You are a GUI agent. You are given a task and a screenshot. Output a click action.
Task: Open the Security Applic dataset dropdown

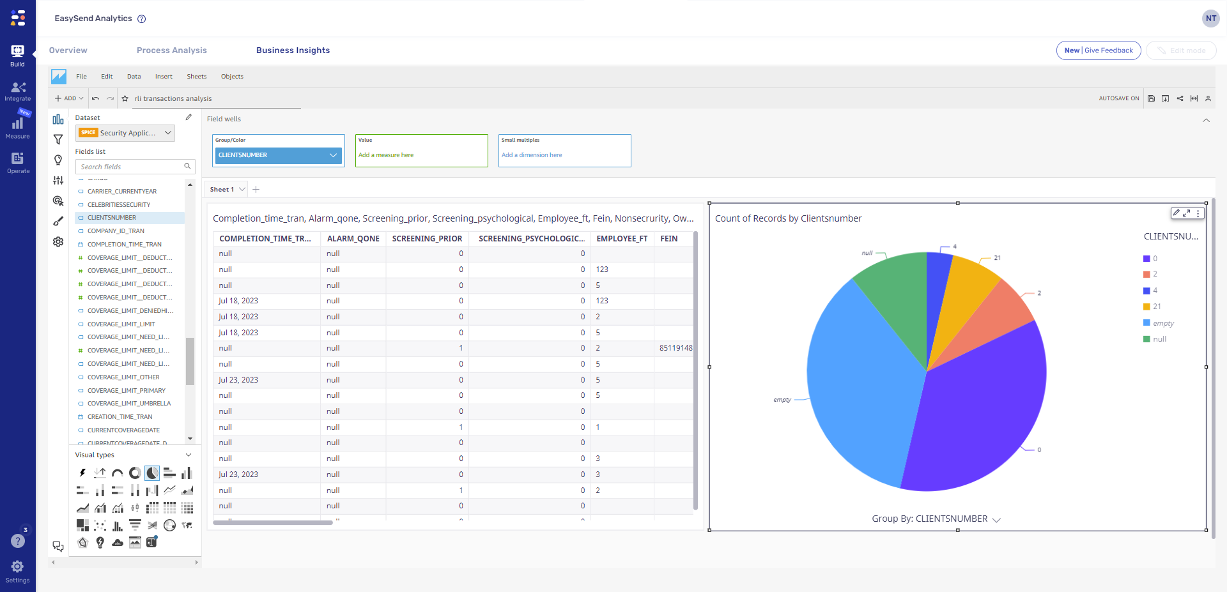pos(167,133)
